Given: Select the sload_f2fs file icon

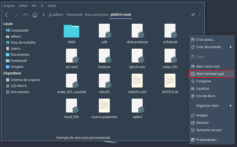Looking at the screenshot, I should [72, 106].
